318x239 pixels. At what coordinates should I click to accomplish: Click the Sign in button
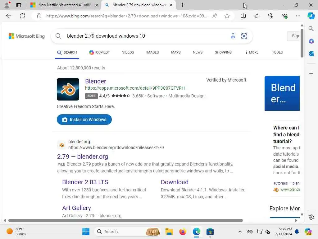(x=293, y=36)
